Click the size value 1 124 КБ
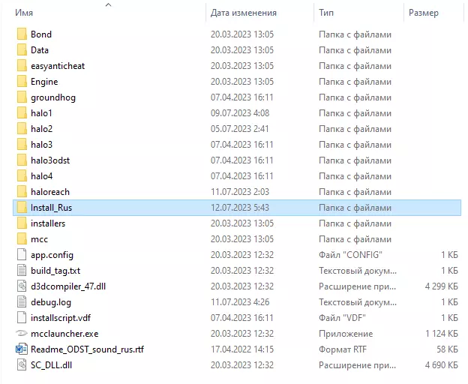Screen dimensions: 468x384 pyautogui.click(x=442, y=334)
